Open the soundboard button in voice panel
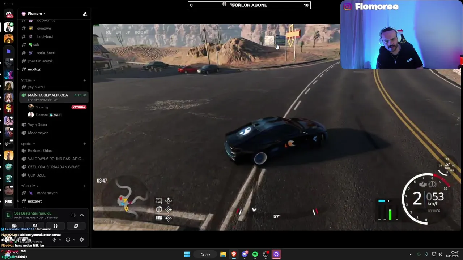 pos(76,226)
